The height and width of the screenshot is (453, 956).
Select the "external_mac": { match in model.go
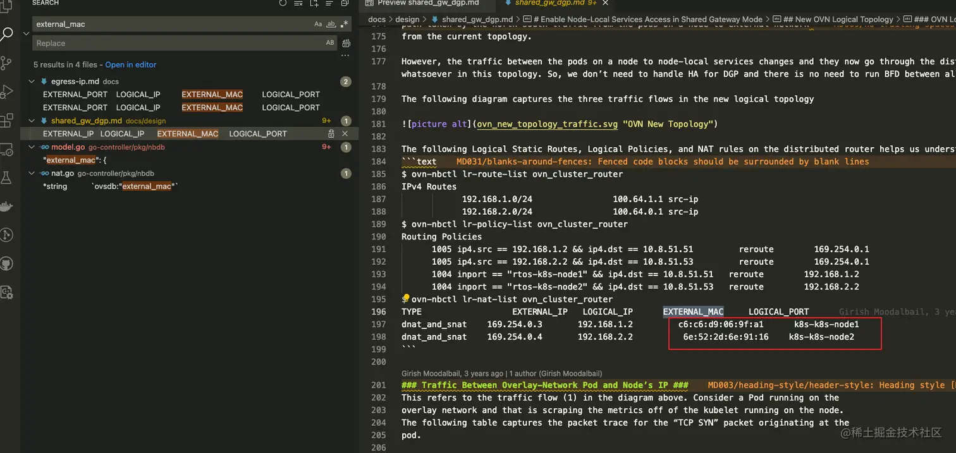coord(75,160)
